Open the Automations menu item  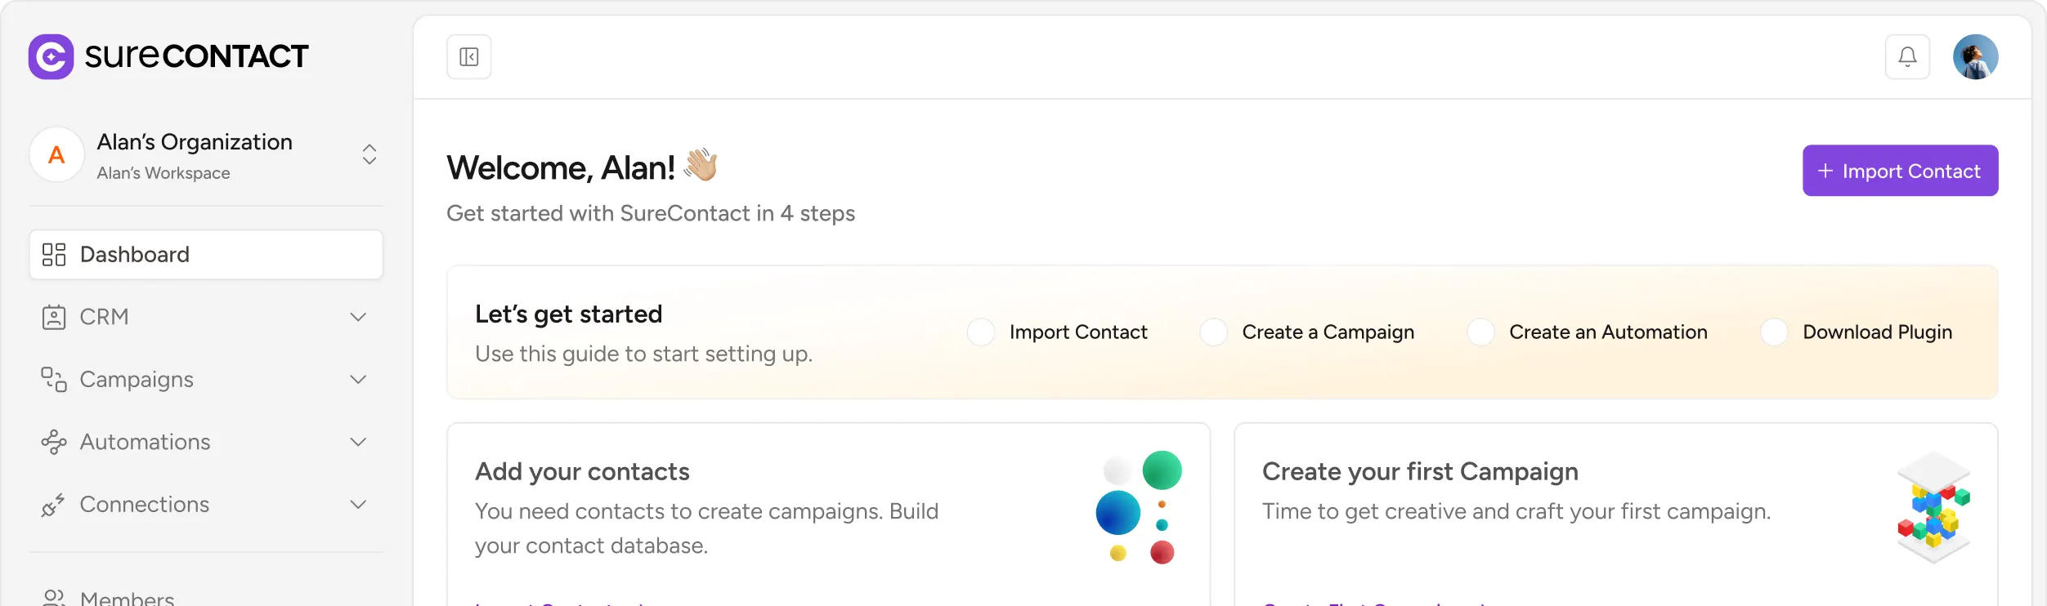pyautogui.click(x=206, y=442)
